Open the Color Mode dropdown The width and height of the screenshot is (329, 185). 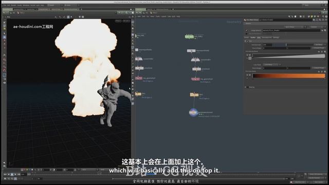[x=271, y=65]
